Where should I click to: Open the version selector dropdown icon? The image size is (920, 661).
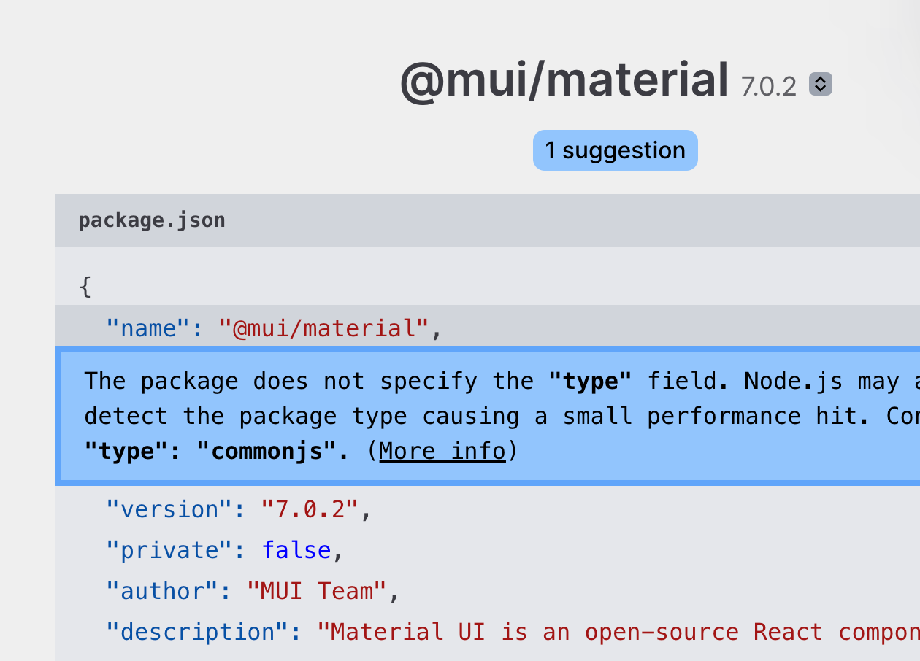pos(821,85)
